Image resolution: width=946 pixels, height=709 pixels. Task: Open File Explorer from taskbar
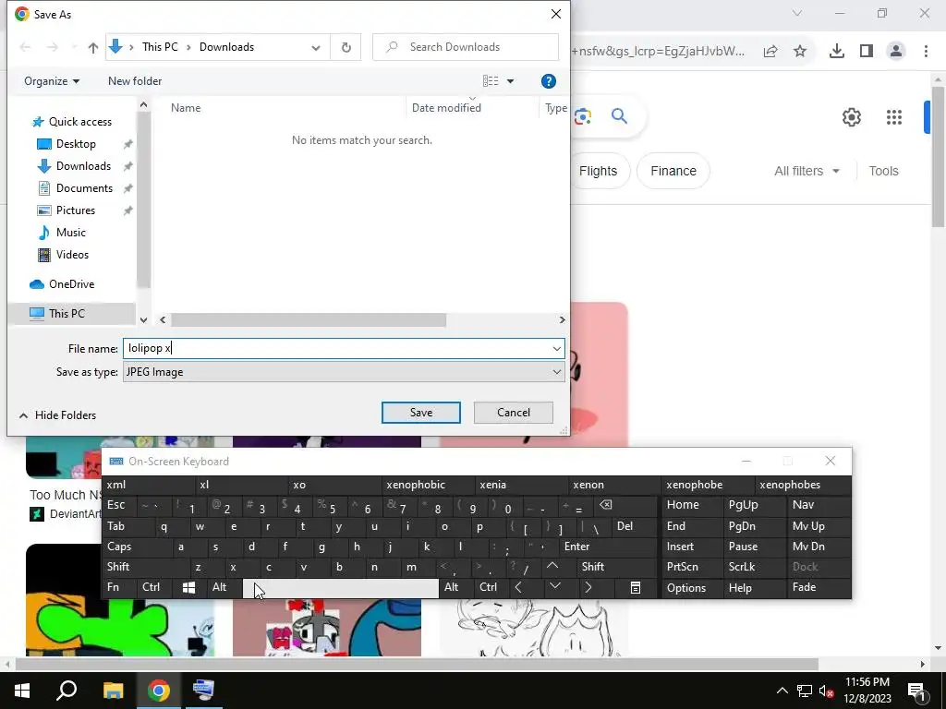(113, 691)
